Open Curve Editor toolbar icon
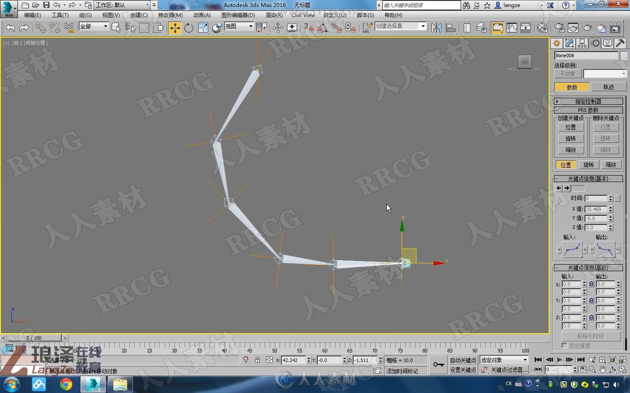630x393 pixels. click(511, 28)
